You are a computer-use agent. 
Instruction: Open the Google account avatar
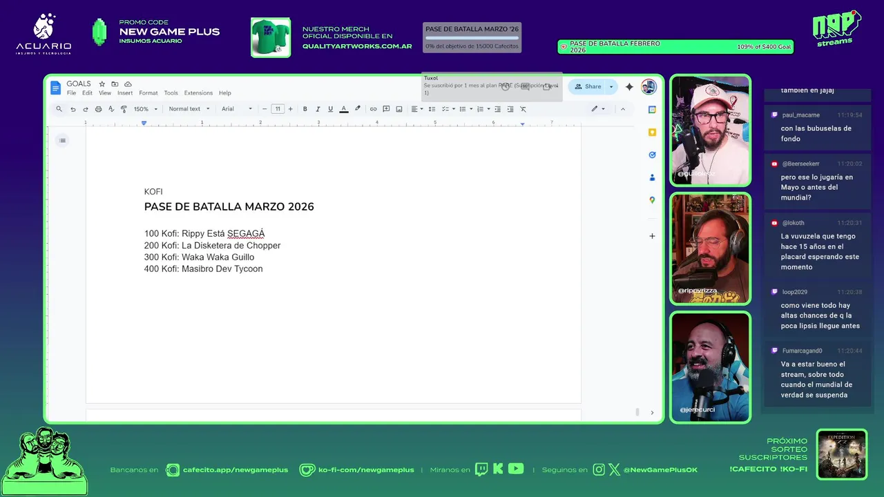tap(648, 86)
